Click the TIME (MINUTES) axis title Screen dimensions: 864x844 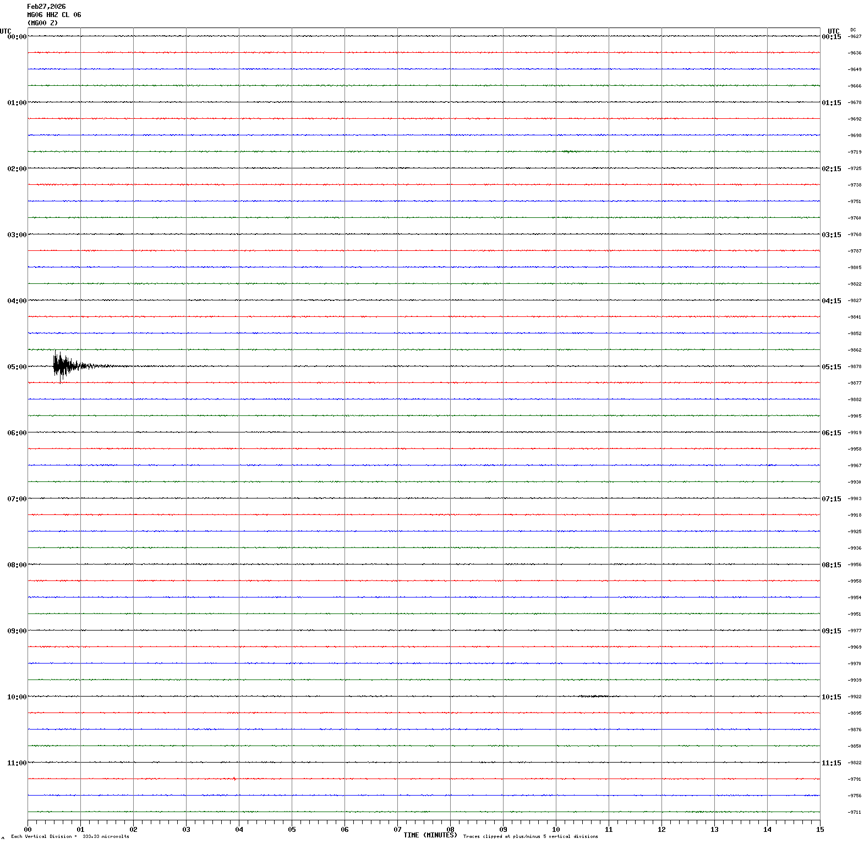(430, 835)
